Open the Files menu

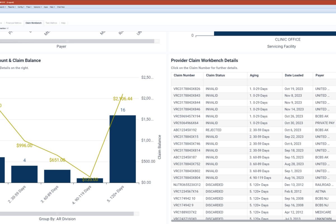[x=29, y=7]
